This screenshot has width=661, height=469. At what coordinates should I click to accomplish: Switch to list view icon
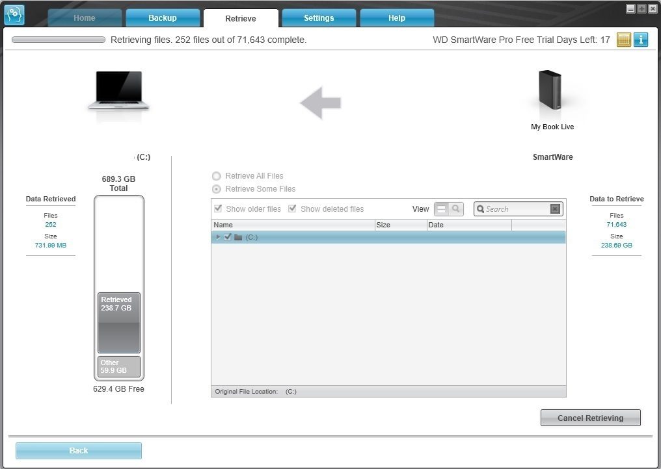click(x=441, y=209)
